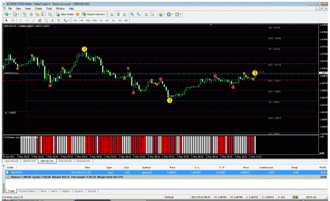The width and height of the screenshot is (330, 201).
Task: Open the Charts menu
Action: tap(39, 8)
